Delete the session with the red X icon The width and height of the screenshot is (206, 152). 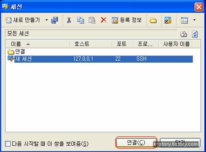click(103, 20)
